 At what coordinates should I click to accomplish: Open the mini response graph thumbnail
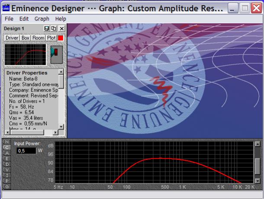point(26,54)
